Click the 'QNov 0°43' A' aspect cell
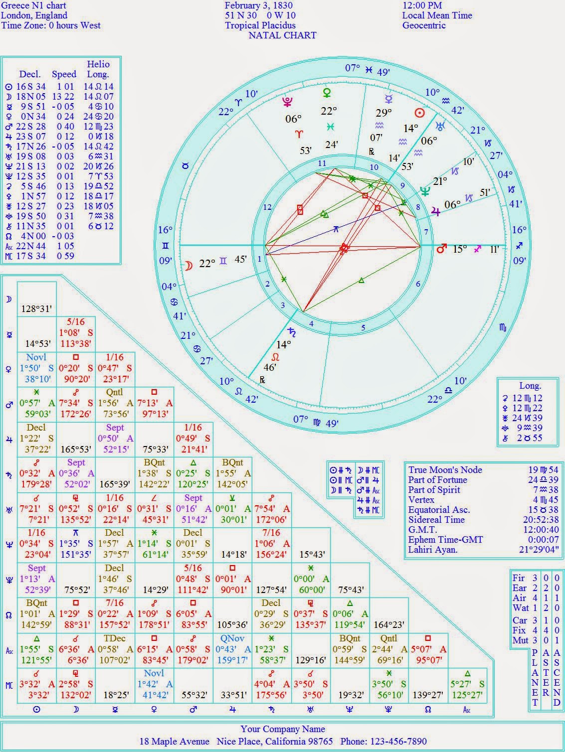 click(232, 650)
